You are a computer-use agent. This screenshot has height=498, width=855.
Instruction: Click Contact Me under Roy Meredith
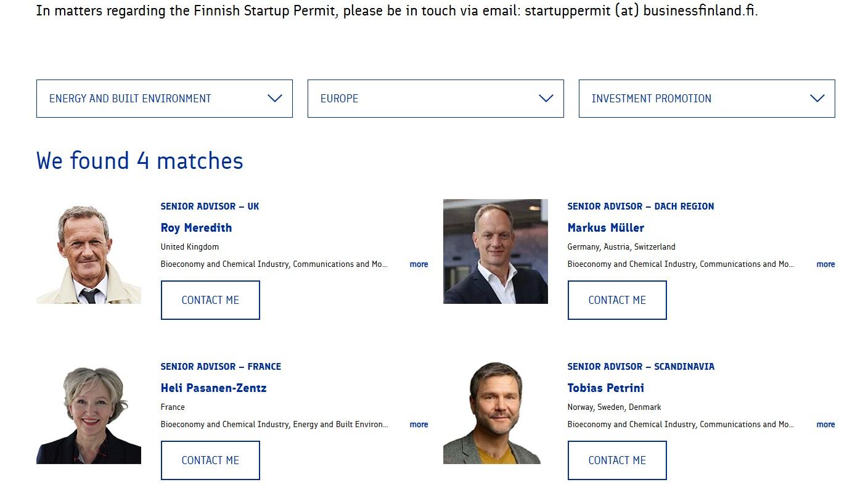click(x=210, y=300)
